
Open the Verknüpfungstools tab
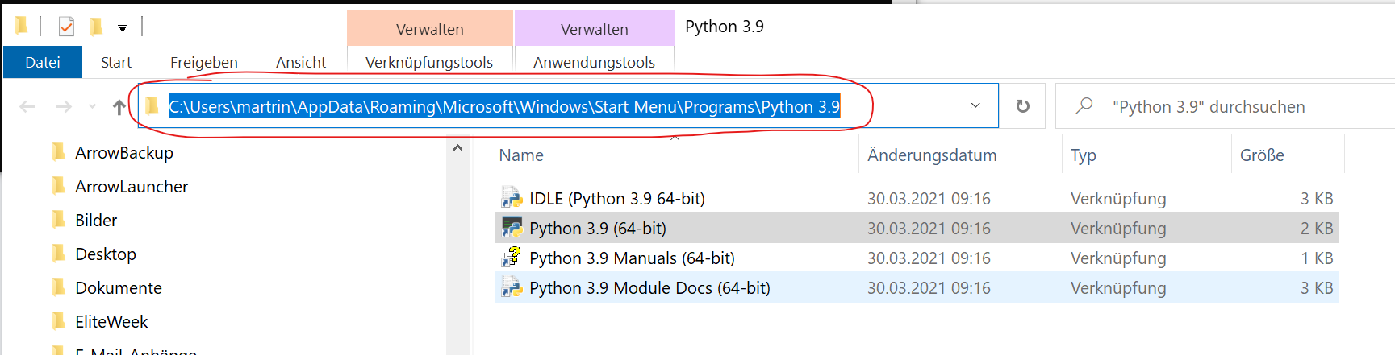pos(429,62)
